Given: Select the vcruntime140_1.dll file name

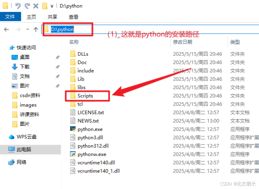Looking at the screenshot, I should click(98, 171).
